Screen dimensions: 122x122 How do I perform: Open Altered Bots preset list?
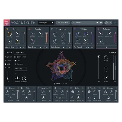click(11, 47)
